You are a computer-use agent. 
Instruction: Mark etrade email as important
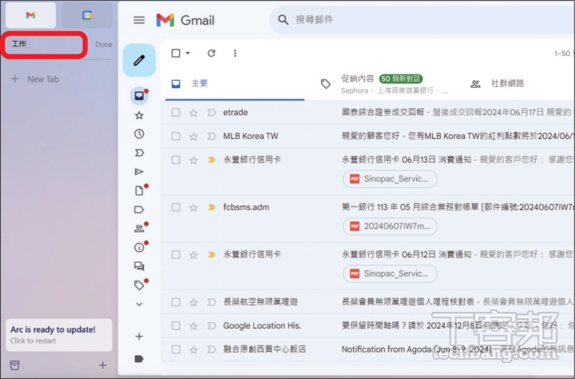coord(212,113)
